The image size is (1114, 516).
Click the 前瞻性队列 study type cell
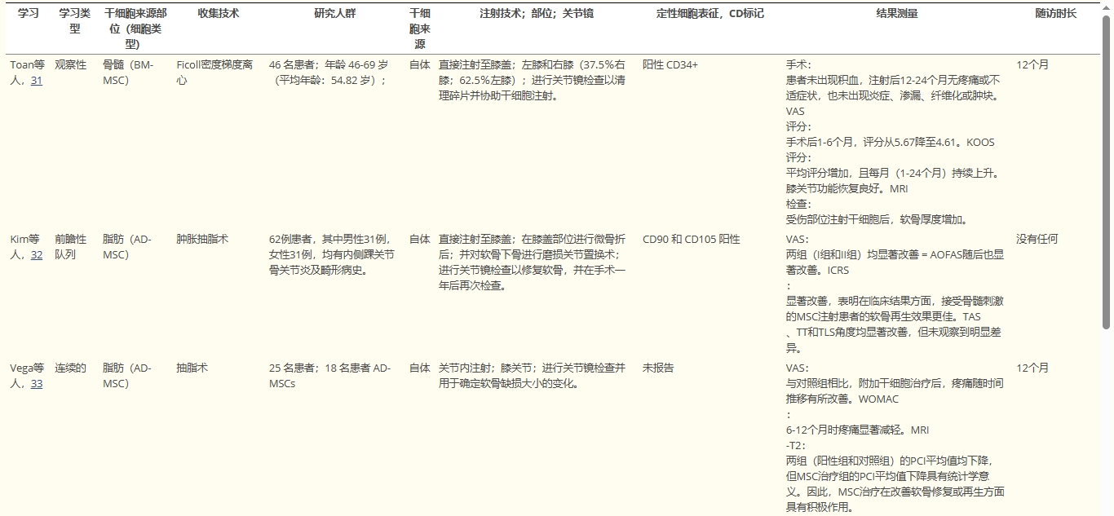70,247
